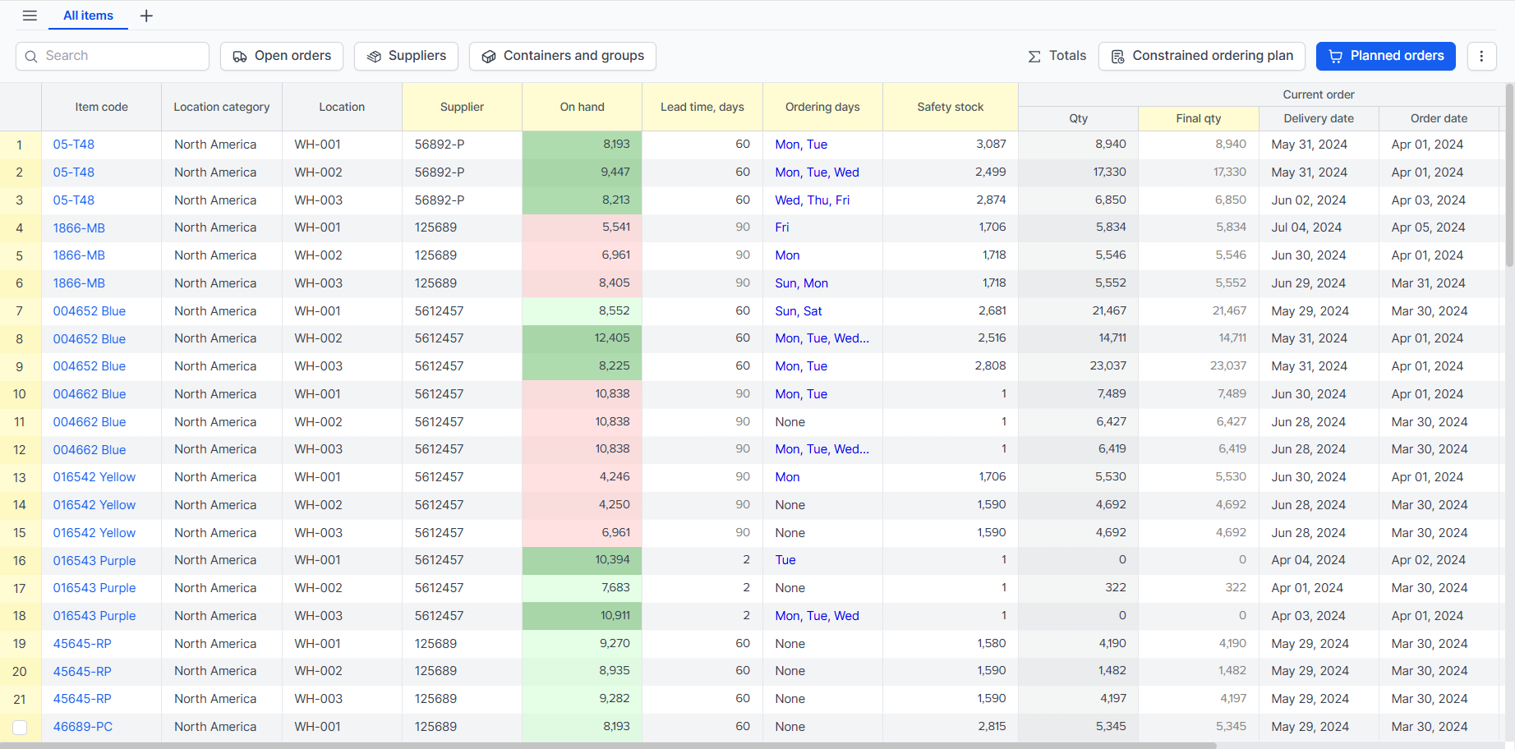Open ordering days cell 'Wed, Thu, Fri'

point(813,200)
